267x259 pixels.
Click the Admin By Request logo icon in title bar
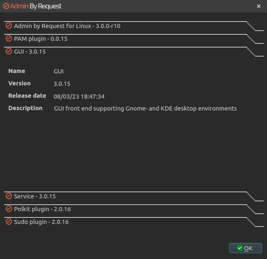click(x=6, y=6)
